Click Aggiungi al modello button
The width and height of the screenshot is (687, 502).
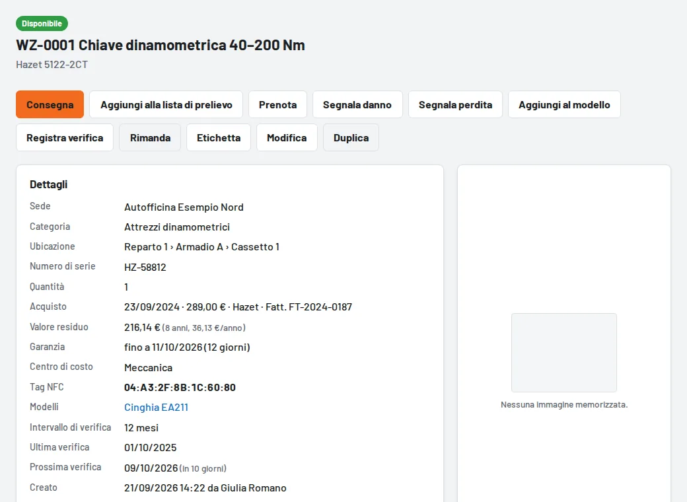(564, 104)
